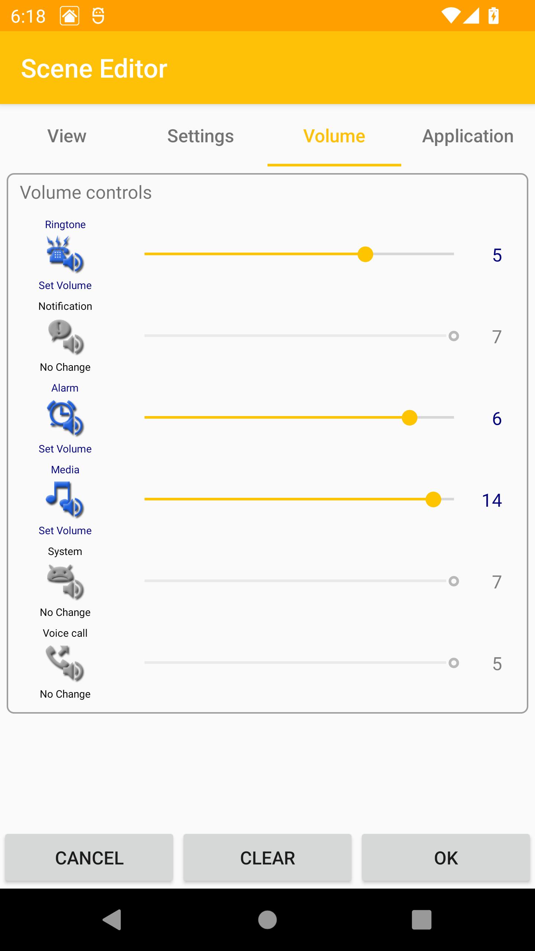Toggle System 'No Change' label
535x951 pixels.
[x=65, y=612]
